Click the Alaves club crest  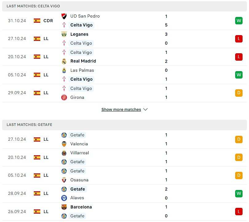(64, 198)
